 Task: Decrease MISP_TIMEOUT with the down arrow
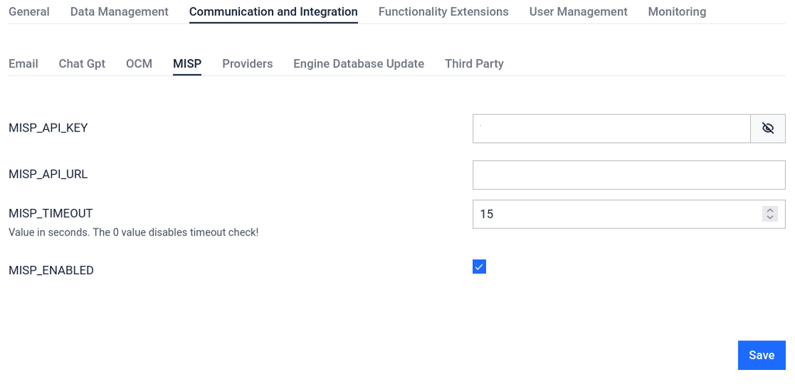[x=770, y=218]
